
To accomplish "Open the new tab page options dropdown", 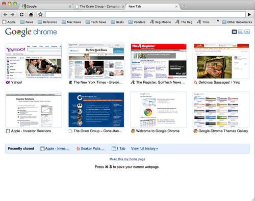I will coord(247,32).
